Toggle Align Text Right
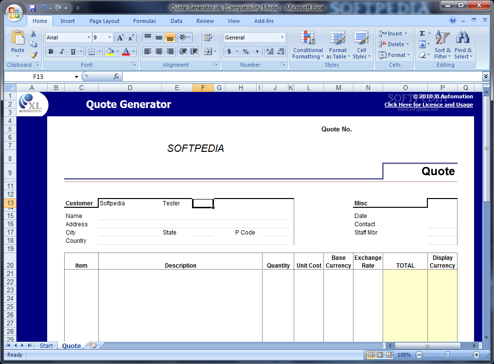Screen dimensions: 494x364 pos(170,52)
